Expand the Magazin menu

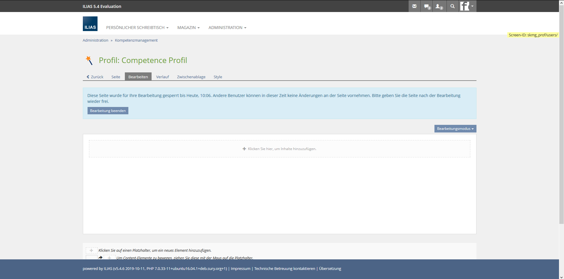click(x=188, y=28)
